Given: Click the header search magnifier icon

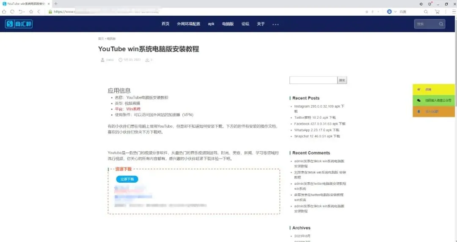Looking at the screenshot, I should pos(441,24).
